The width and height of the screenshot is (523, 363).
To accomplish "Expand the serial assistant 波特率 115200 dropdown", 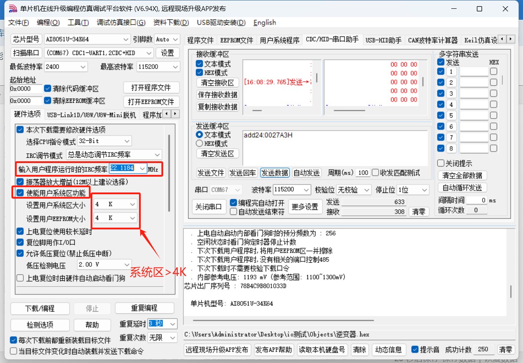I will click(307, 190).
